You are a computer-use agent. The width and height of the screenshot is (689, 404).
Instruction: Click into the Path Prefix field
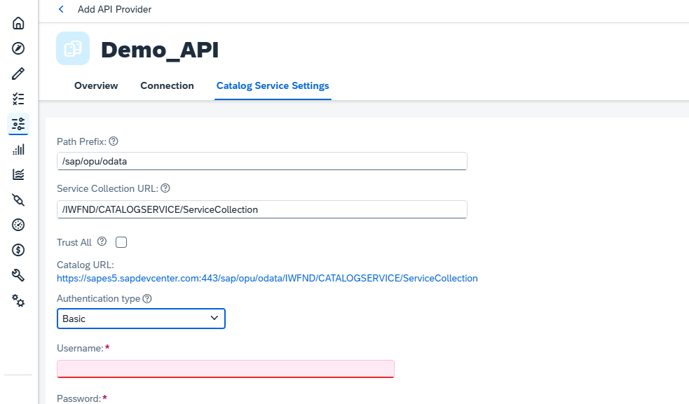(x=262, y=161)
